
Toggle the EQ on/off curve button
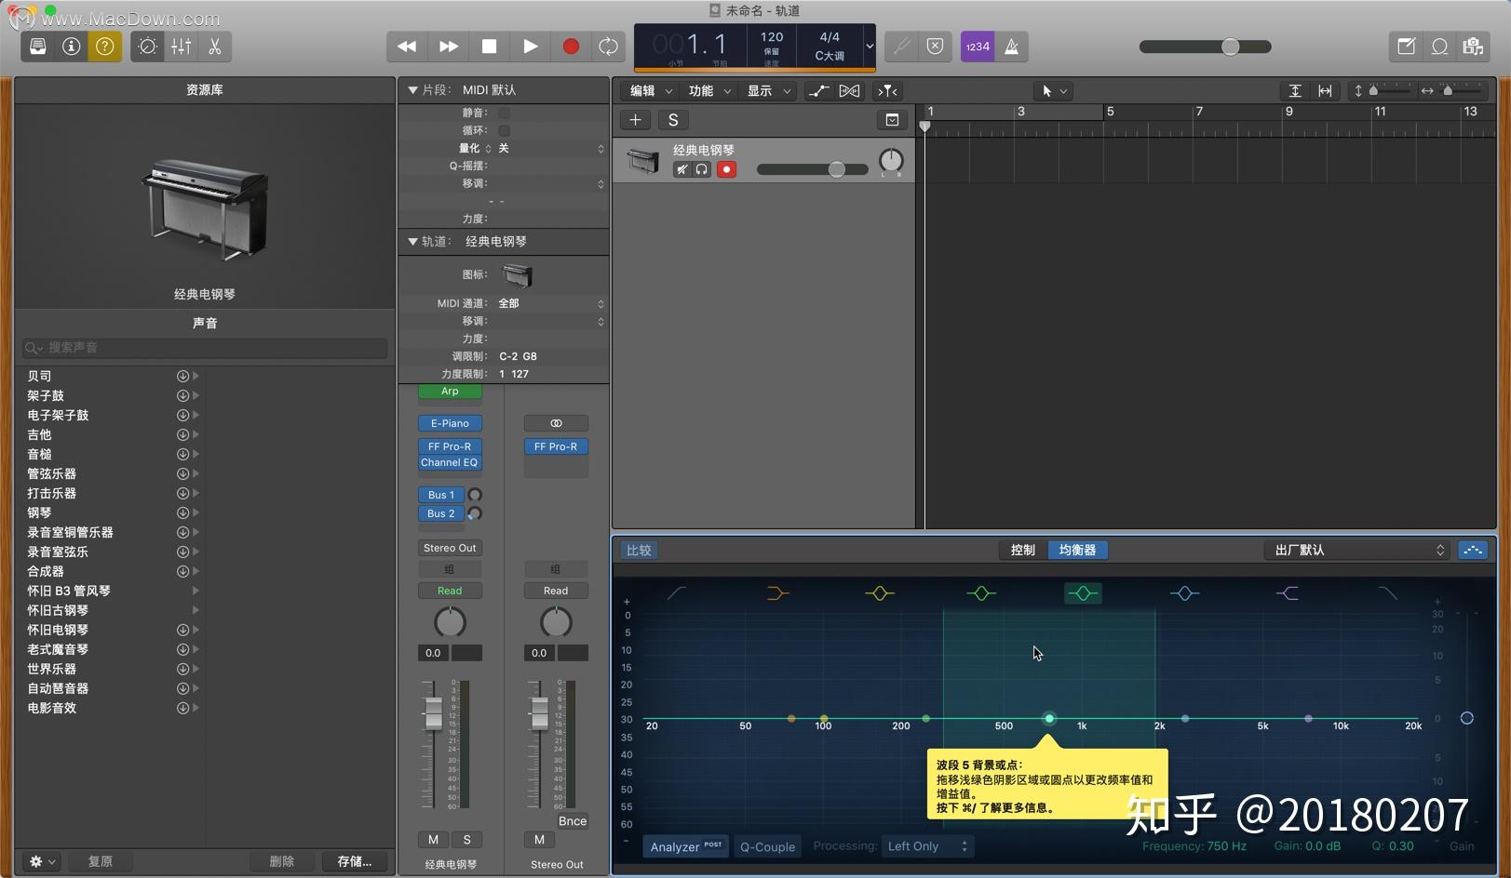(x=1473, y=550)
